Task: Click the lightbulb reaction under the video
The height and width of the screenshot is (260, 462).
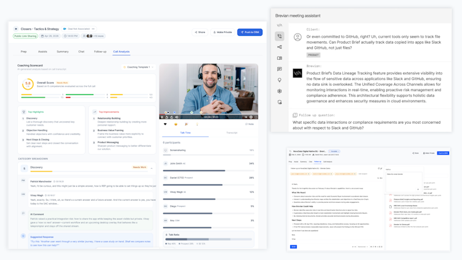Action: pyautogui.click(x=197, y=124)
